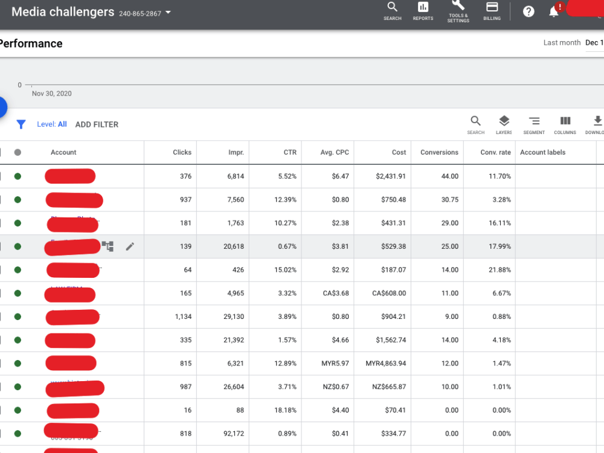604x453 pixels.
Task: Open the top bar Search tool
Action: pyautogui.click(x=392, y=11)
